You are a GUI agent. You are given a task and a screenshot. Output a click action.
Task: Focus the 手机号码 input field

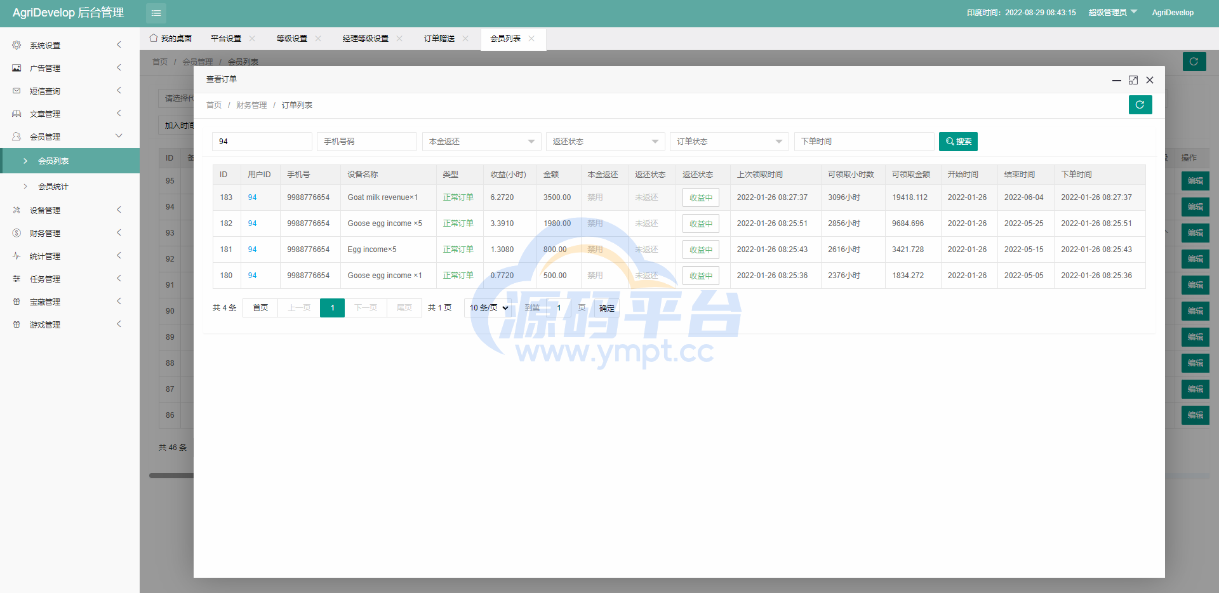point(367,142)
